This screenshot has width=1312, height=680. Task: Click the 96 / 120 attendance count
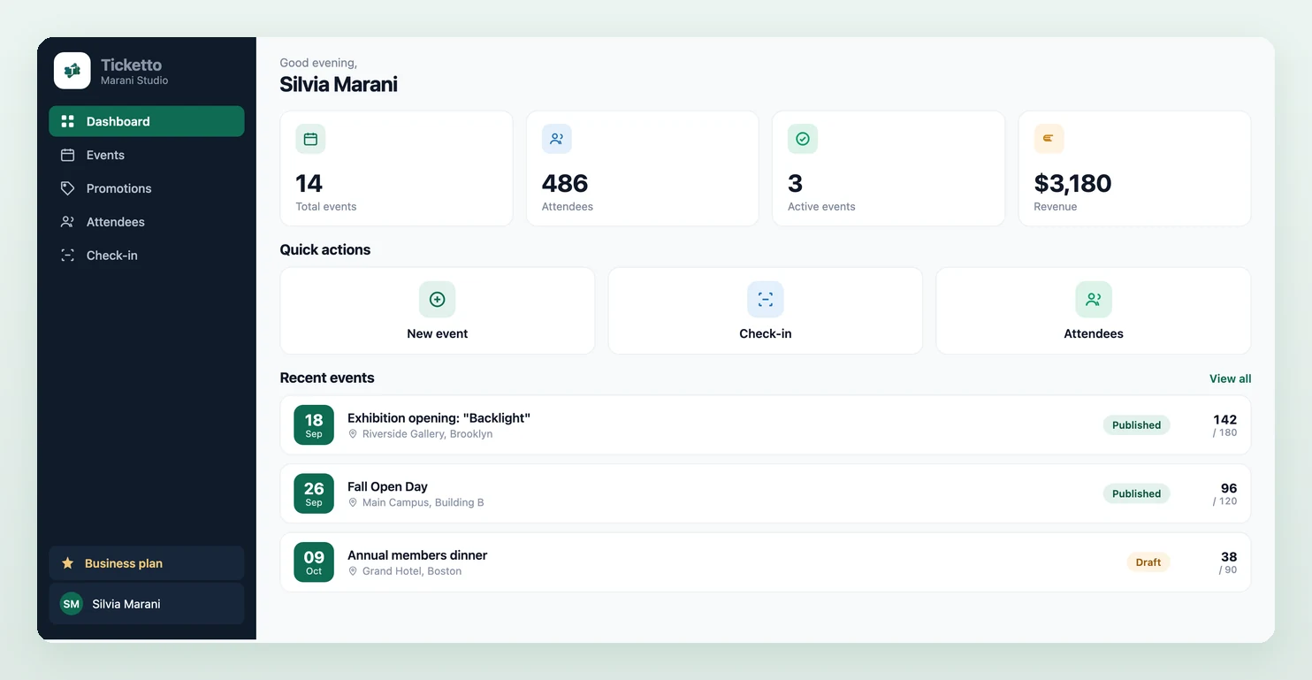pyautogui.click(x=1224, y=493)
